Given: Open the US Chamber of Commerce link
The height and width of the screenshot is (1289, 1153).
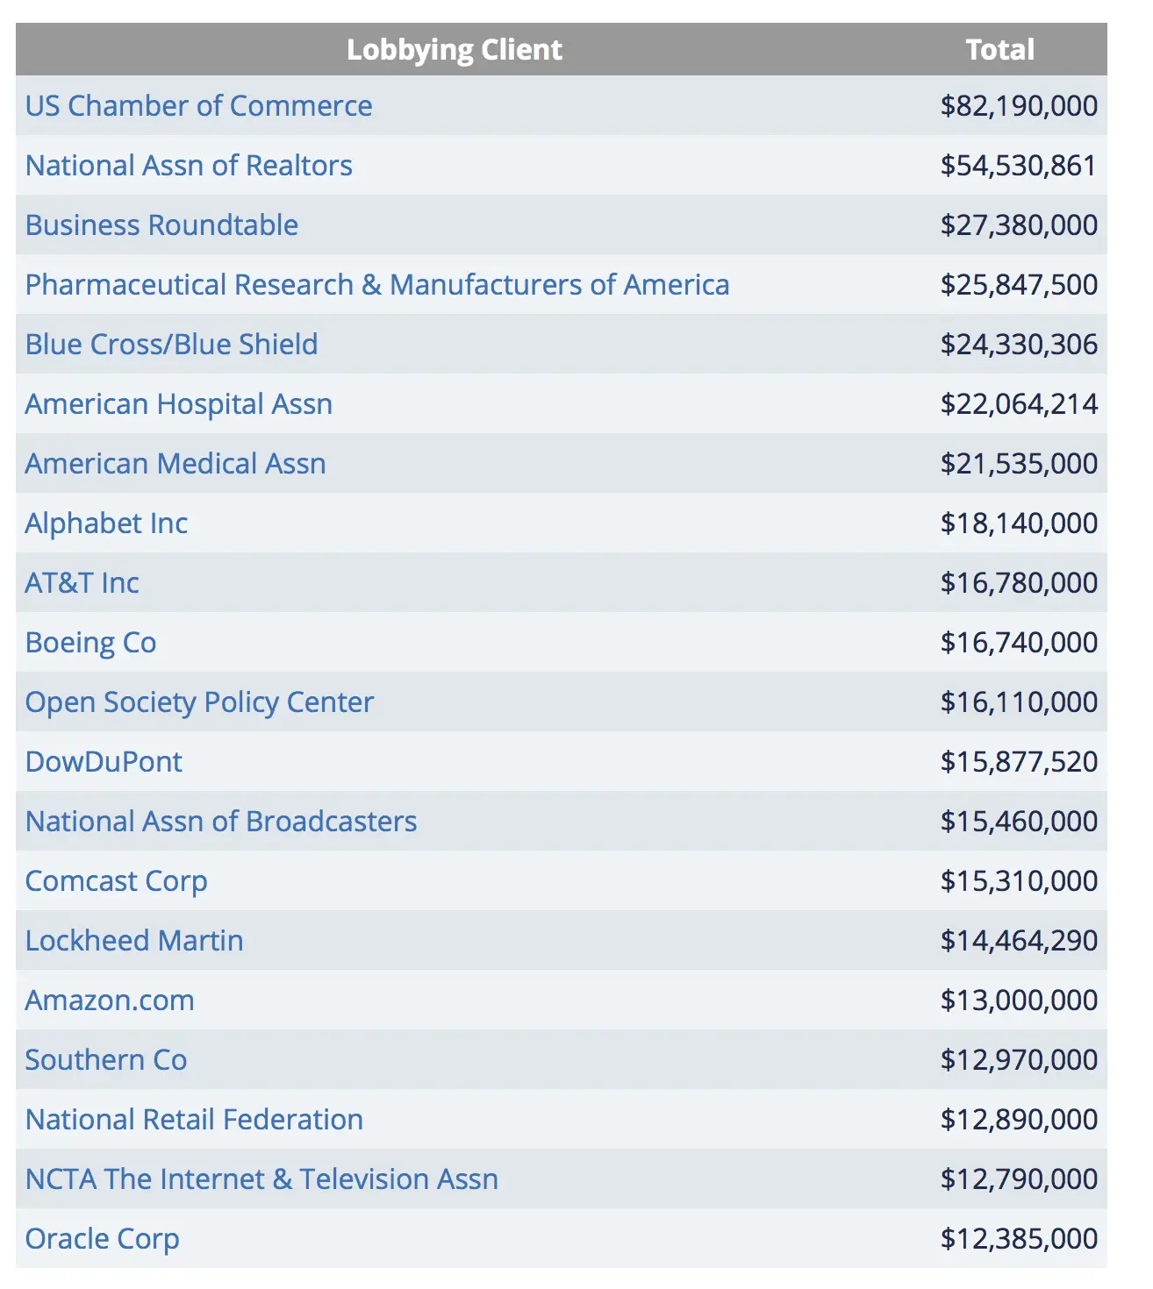Looking at the screenshot, I should (x=198, y=106).
